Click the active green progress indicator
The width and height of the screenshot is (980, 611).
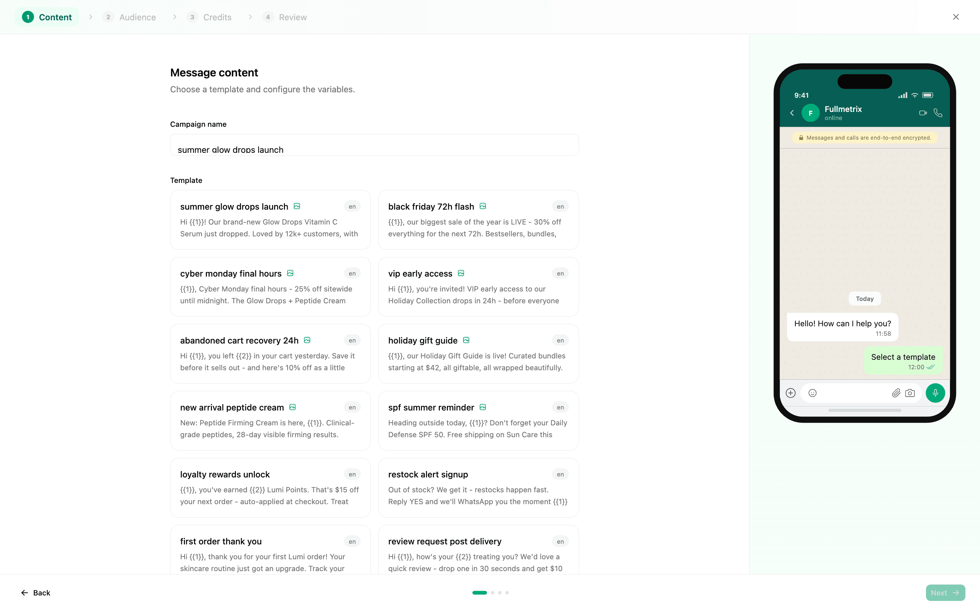479,593
